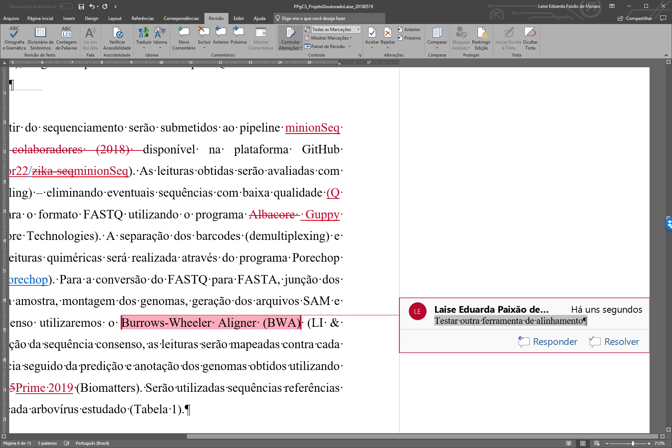
Task: Open ribbon display options icon
Action: [x=612, y=6]
